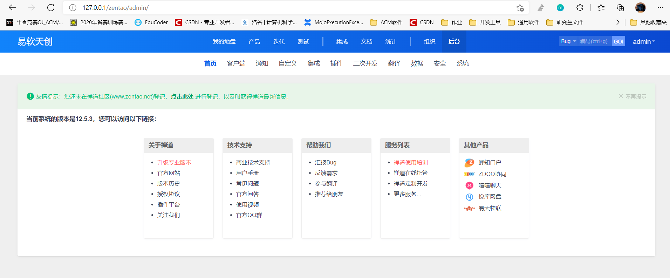Screen dimensions: 670x278
Task: Click the GO! search button
Action: point(618,41)
